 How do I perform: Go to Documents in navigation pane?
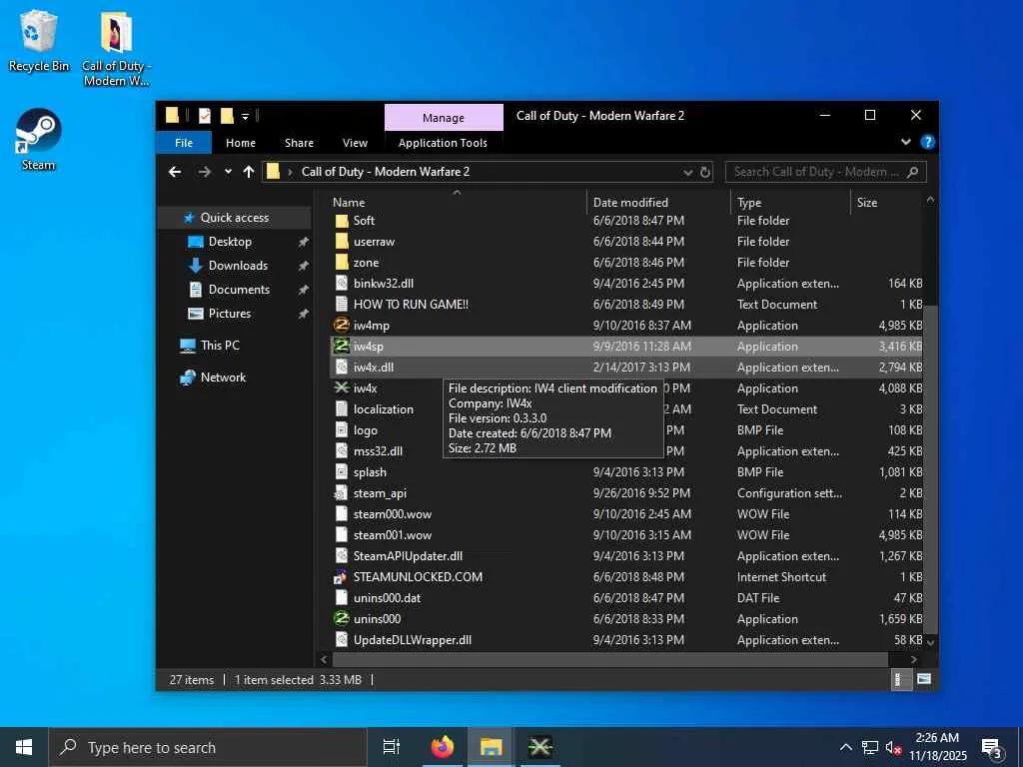[239, 290]
